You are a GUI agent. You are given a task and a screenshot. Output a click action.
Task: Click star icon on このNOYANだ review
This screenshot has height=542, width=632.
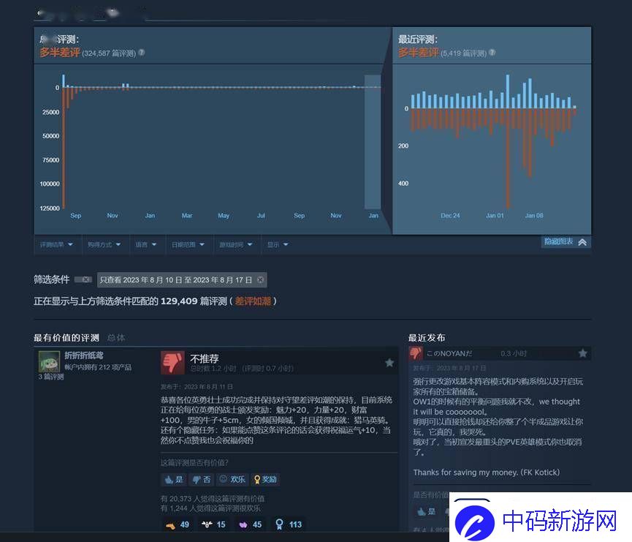pyautogui.click(x=583, y=353)
